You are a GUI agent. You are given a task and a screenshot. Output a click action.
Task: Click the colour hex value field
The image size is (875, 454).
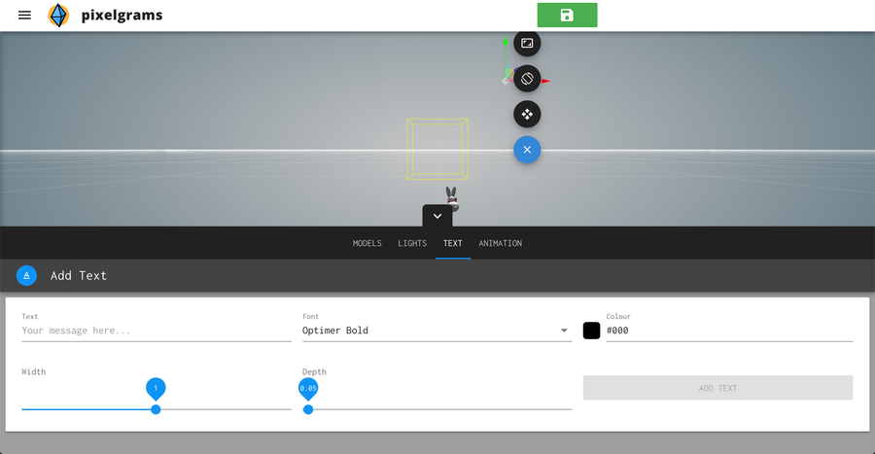click(728, 331)
